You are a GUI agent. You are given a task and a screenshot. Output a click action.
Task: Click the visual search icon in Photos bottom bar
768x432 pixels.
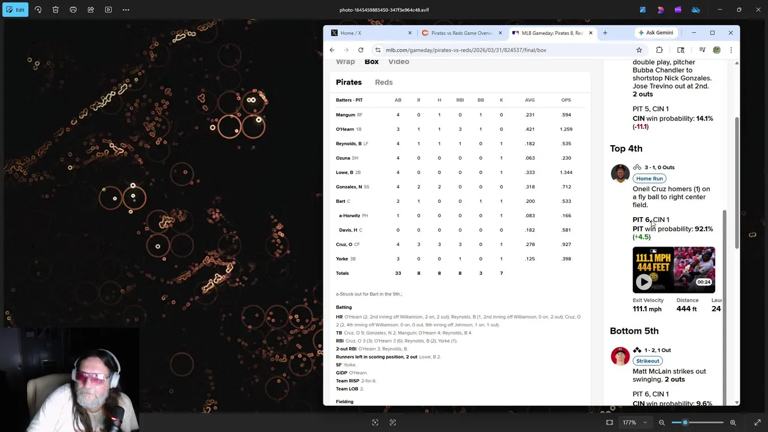(x=375, y=422)
